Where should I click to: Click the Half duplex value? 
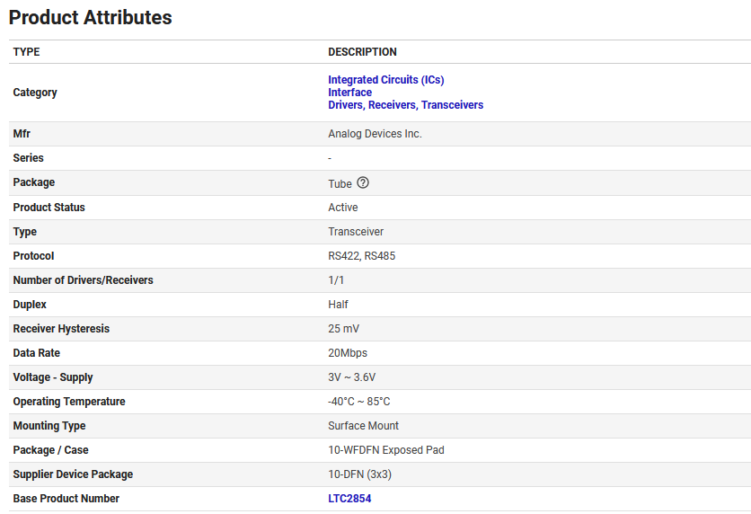coord(338,305)
